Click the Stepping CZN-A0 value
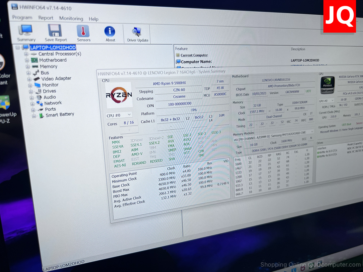This screenshot has height=272, width=363. [179, 90]
